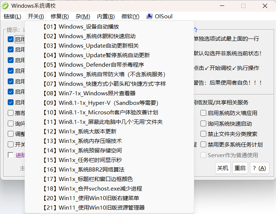
Task: Select 【14】Win1x_系统预留存储空间
Action: (x=109, y=150)
